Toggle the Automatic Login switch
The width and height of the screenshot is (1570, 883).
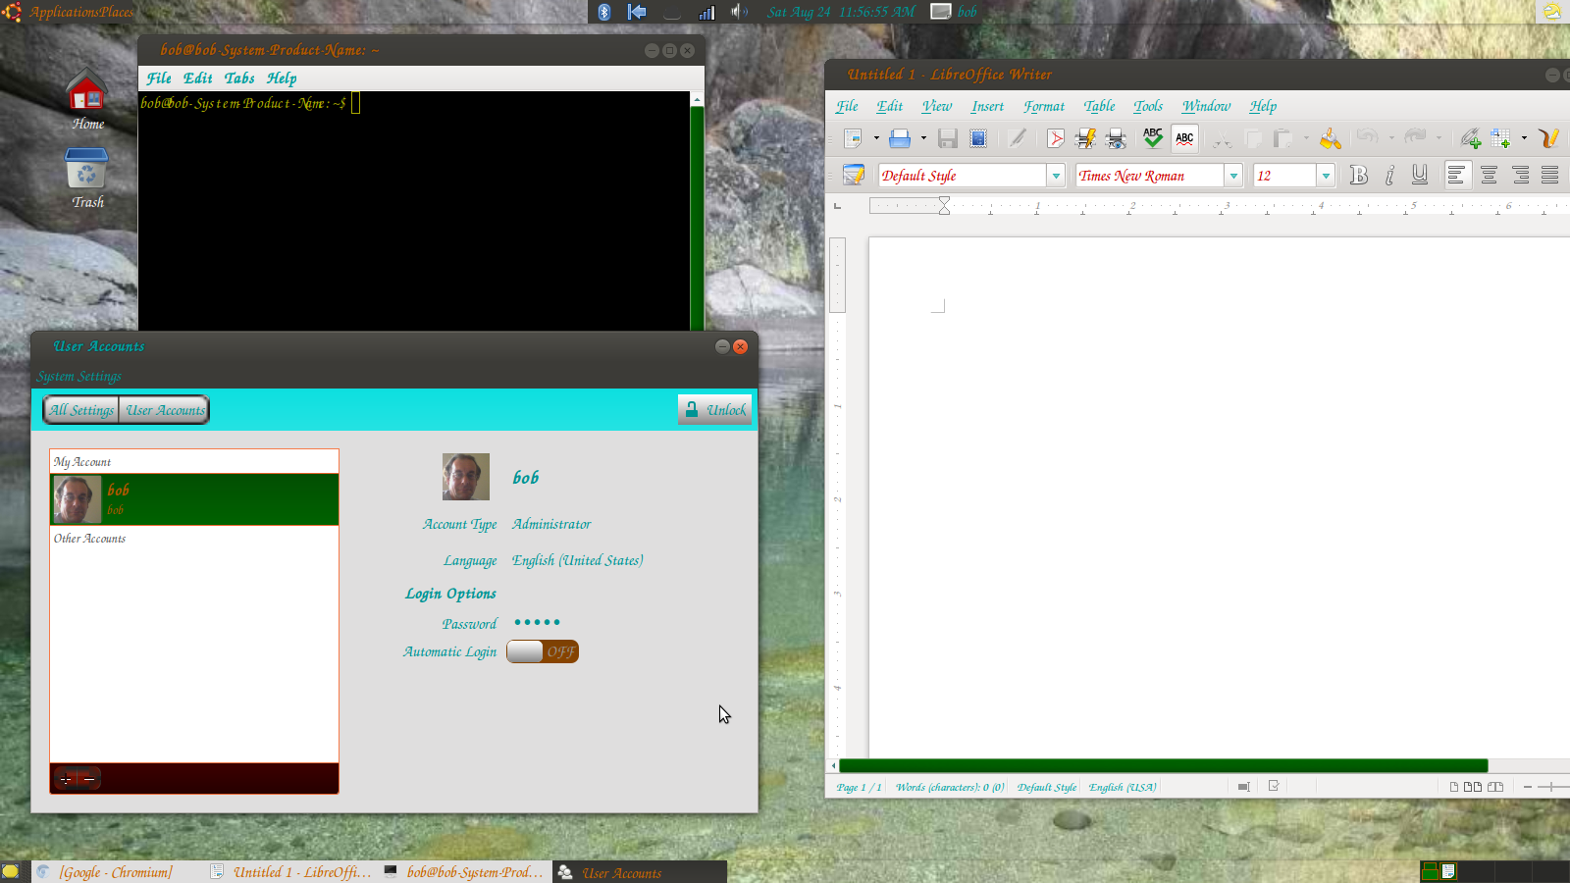pyautogui.click(x=543, y=651)
